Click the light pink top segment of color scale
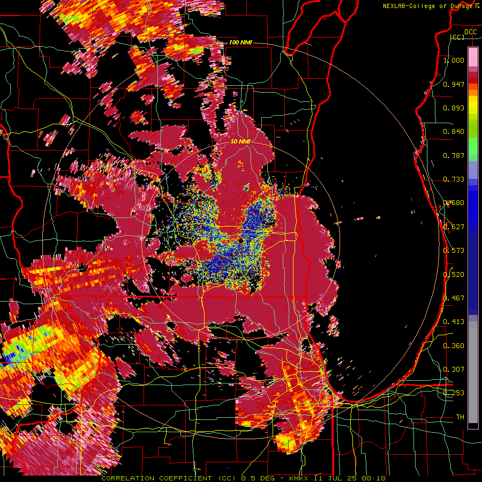Screen dimensions: 482x482 473,57
